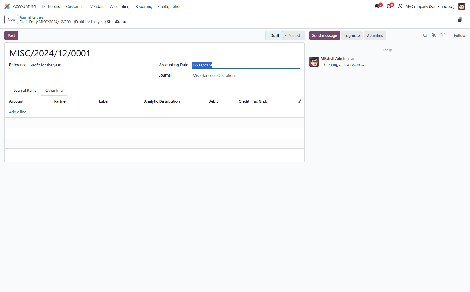The image size is (470, 292).
Task: Click the Analytic Distribution column header
Action: click(162, 101)
